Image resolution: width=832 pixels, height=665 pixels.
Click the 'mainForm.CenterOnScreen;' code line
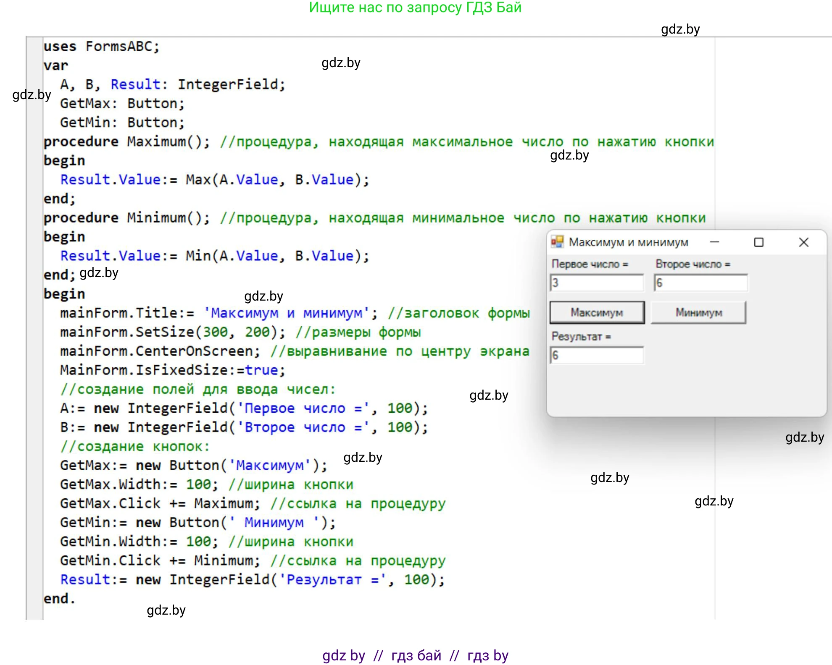(x=160, y=351)
